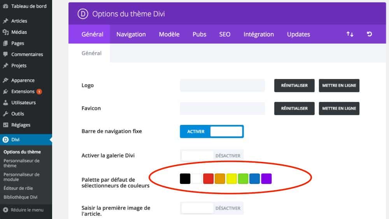389x219 pixels.
Task: Open Bibliothèque Divi link
Action: point(20,197)
